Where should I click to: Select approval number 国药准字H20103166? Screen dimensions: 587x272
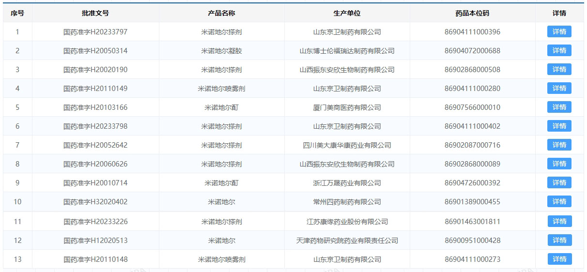tap(95, 107)
